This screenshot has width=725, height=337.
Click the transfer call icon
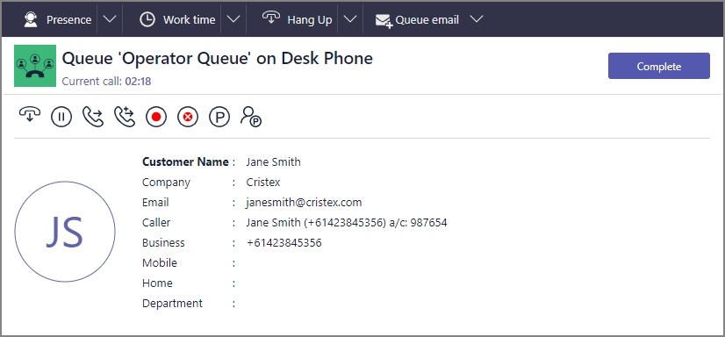coord(93,117)
